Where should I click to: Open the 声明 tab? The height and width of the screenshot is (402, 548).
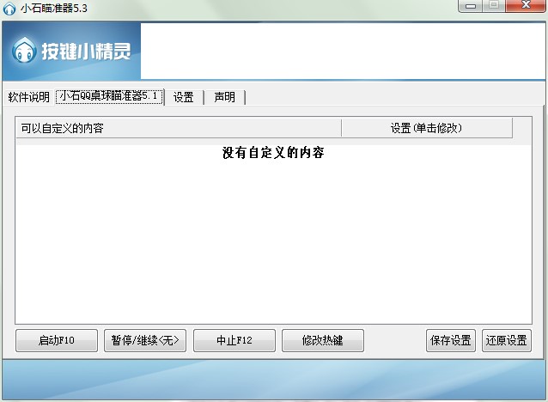click(225, 97)
